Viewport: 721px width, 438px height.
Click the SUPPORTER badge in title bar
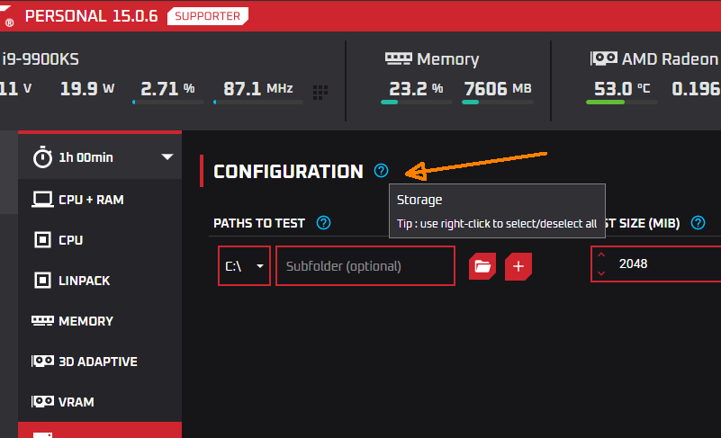tap(208, 16)
